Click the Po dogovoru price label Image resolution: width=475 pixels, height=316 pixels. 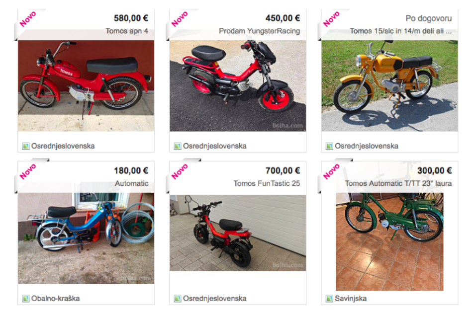click(428, 18)
